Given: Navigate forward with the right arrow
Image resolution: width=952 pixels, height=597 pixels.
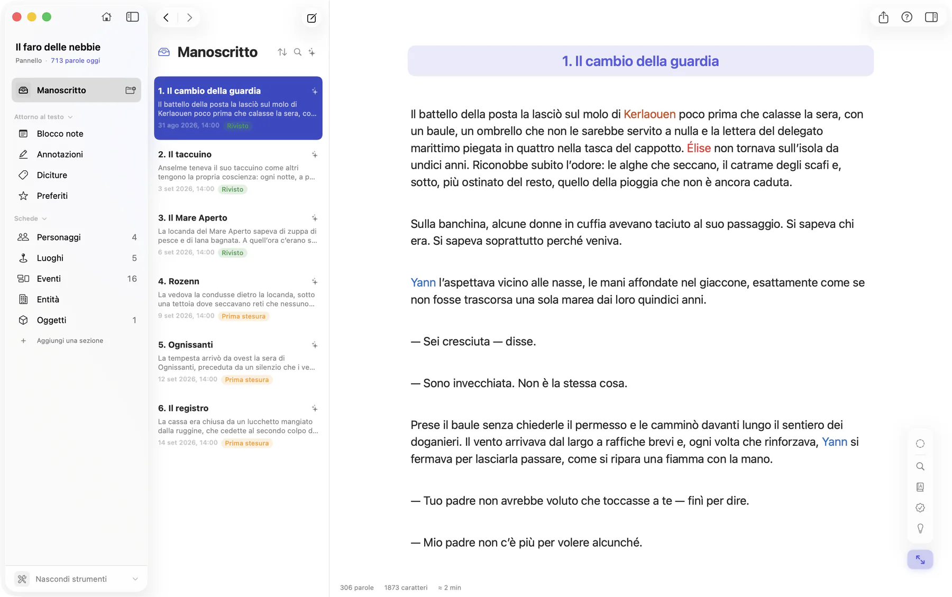Looking at the screenshot, I should [189, 17].
